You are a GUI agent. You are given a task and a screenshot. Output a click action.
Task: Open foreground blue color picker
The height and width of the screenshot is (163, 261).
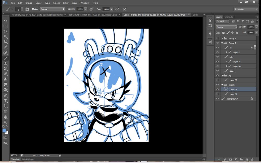click(4, 131)
